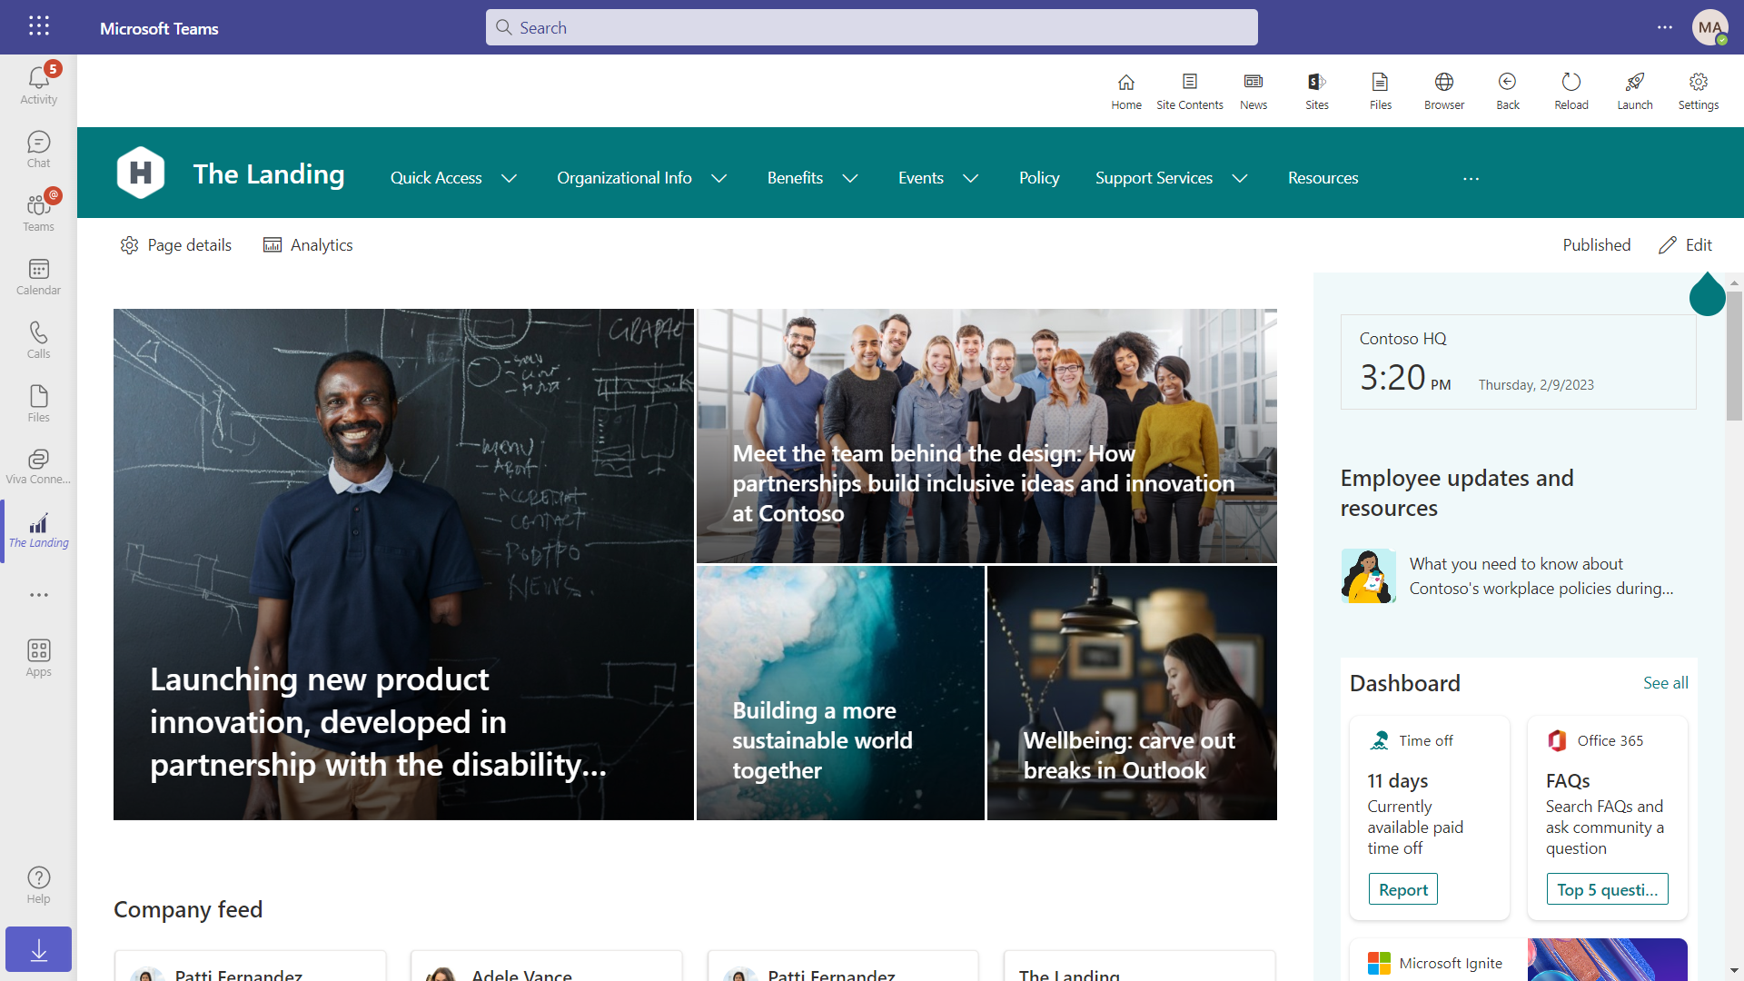Open News in the top toolbar
Viewport: 1744px width, 981px height.
pos(1253,92)
